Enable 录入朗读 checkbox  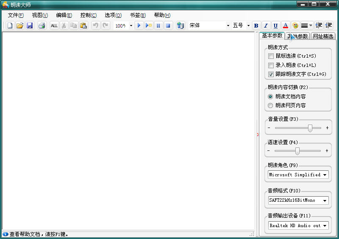pyautogui.click(x=271, y=65)
